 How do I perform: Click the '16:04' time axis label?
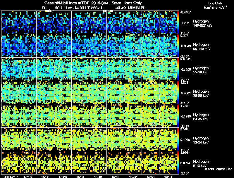click(168, 177)
